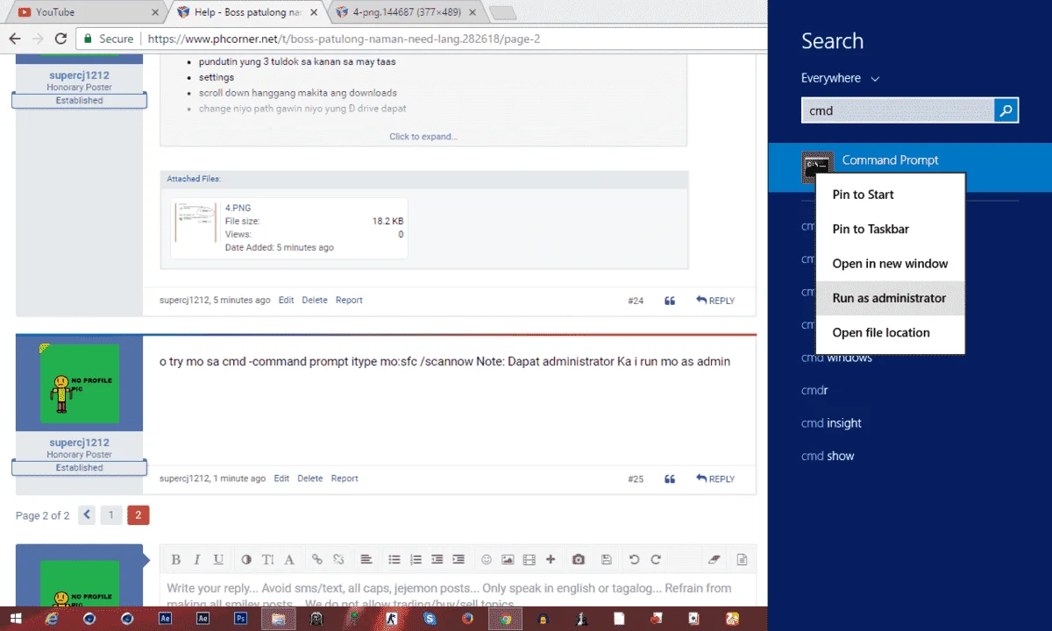Click the Chrome address bar URL
This screenshot has width=1052, height=631.
pos(344,39)
